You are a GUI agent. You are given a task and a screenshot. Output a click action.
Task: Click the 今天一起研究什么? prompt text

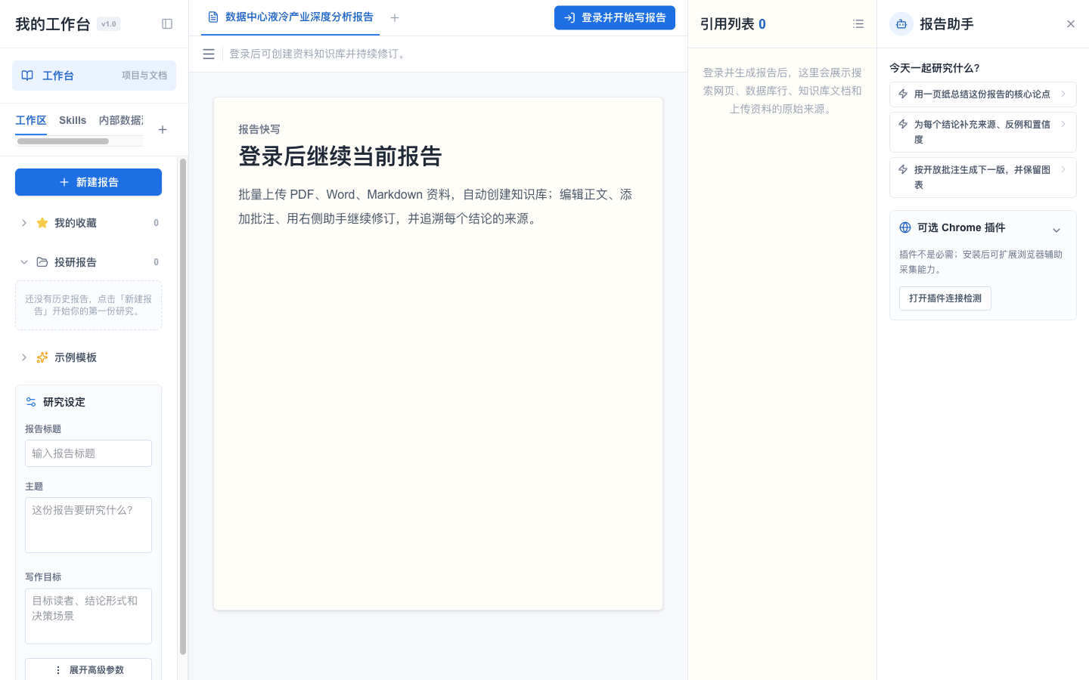(935, 68)
